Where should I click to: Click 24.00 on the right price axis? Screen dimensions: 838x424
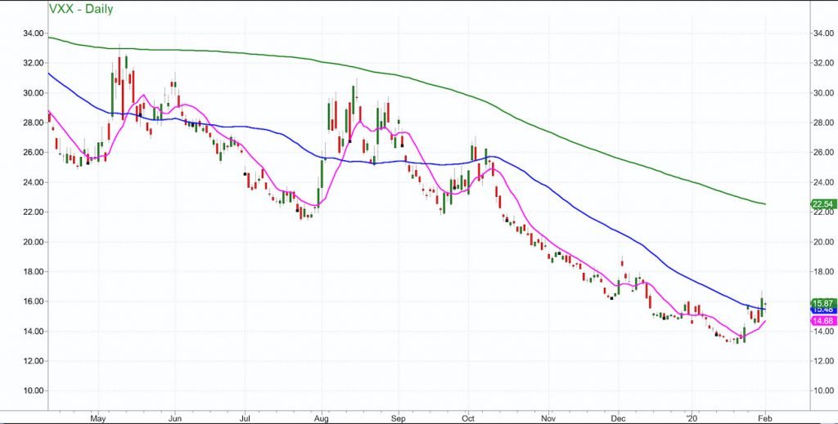click(822, 182)
